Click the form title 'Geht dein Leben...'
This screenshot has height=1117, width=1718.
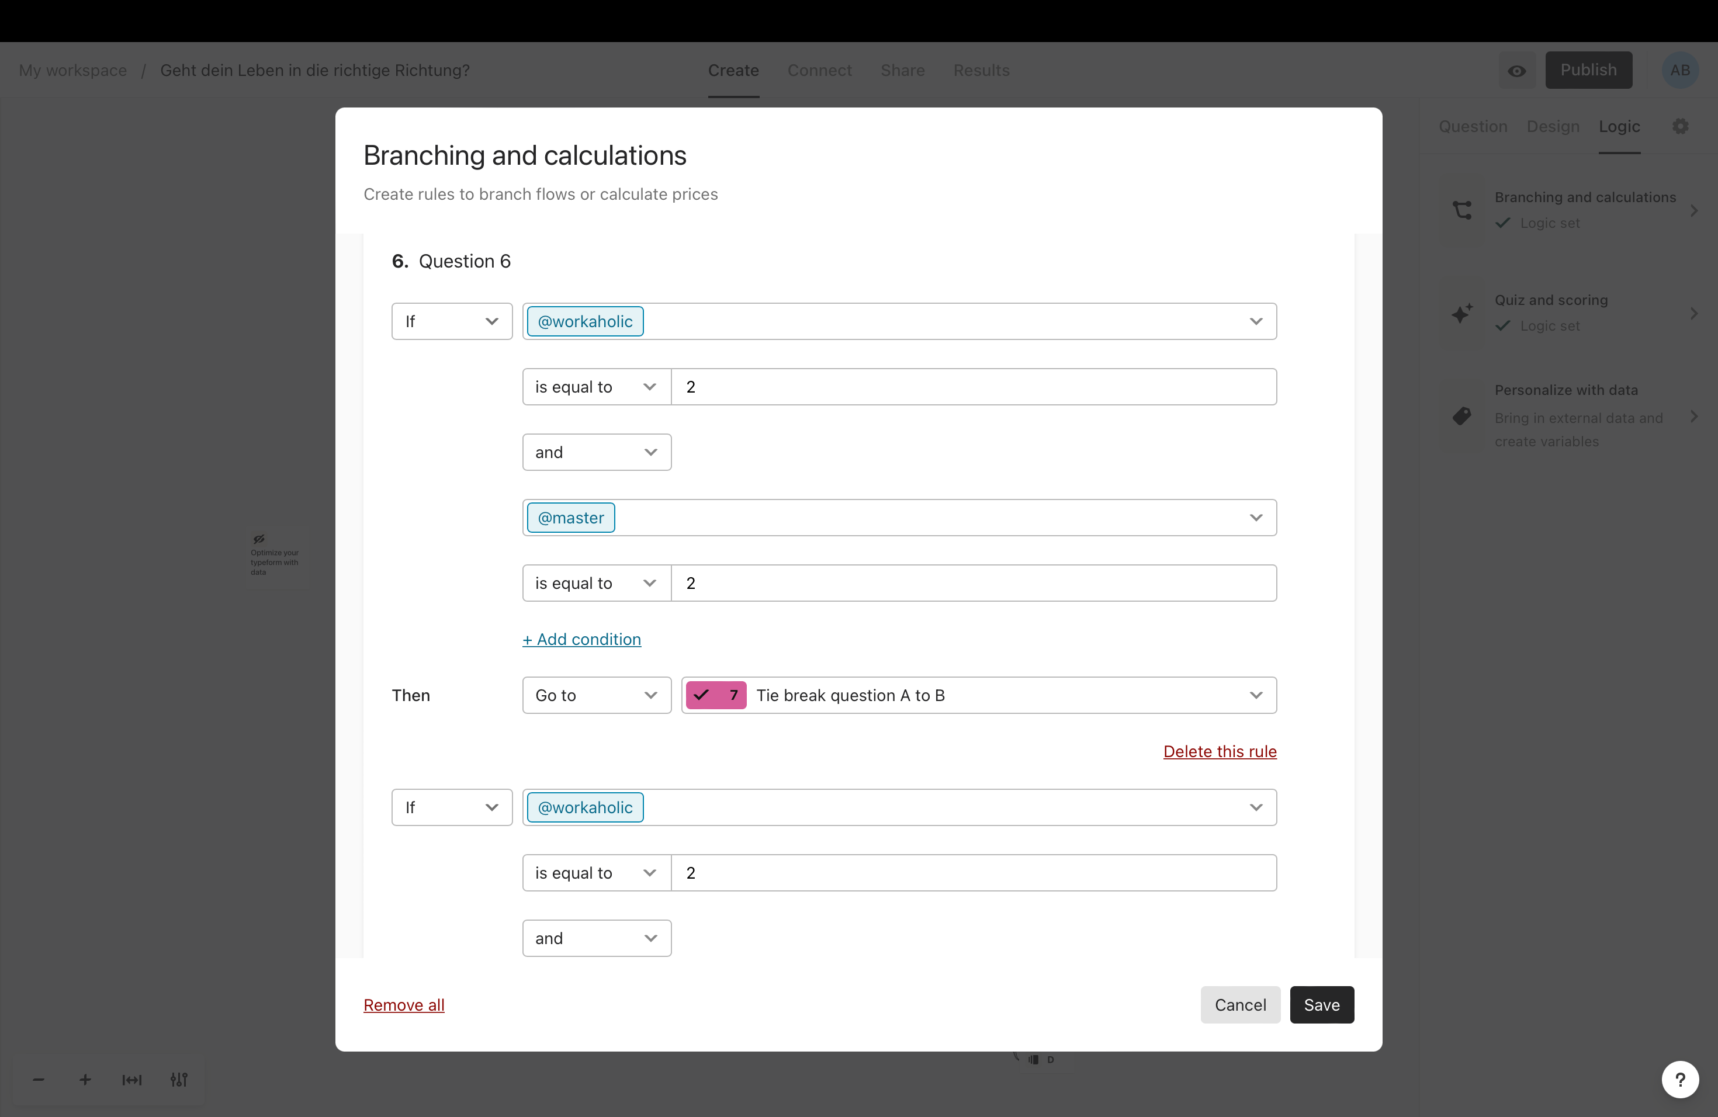(x=315, y=70)
